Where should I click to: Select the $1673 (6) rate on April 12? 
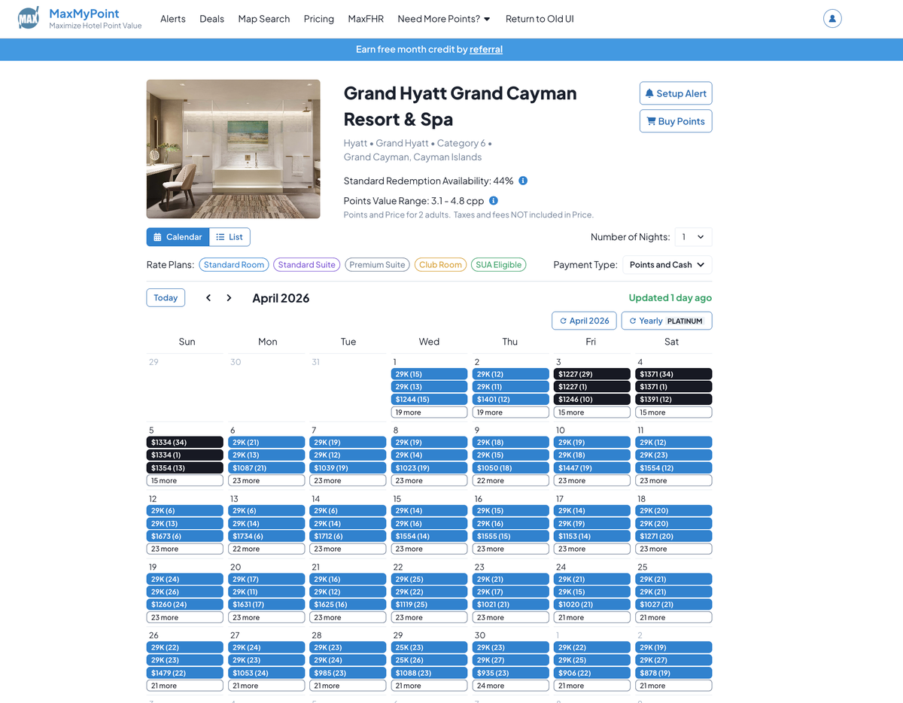coord(185,537)
